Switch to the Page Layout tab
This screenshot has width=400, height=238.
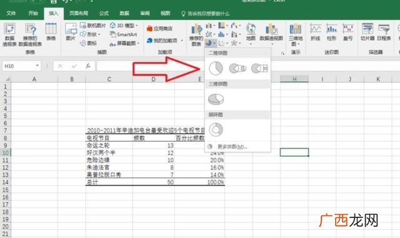pyautogui.click(x=79, y=13)
